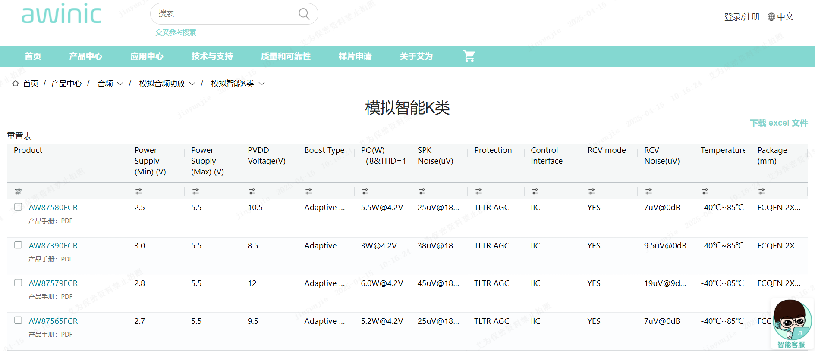Check the AW87580FCR checkbox

[18, 207]
